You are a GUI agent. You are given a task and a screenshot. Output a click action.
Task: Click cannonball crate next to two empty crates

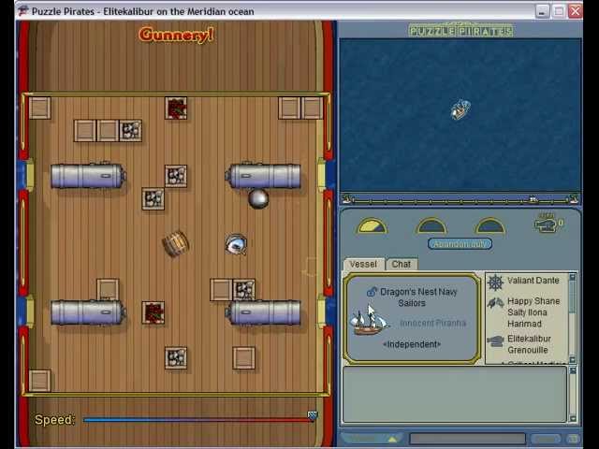(131, 131)
